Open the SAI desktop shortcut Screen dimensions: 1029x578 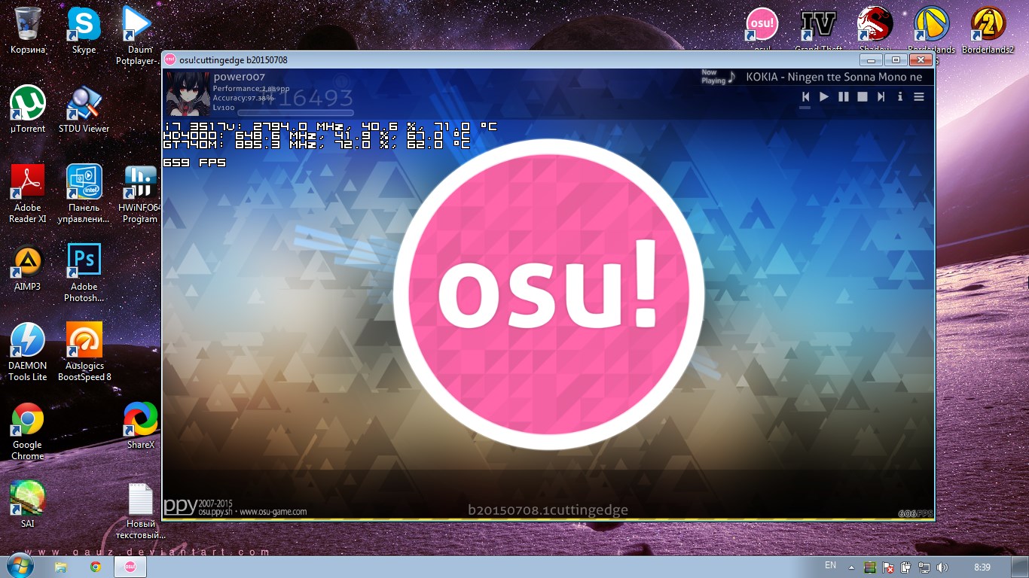[28, 504]
